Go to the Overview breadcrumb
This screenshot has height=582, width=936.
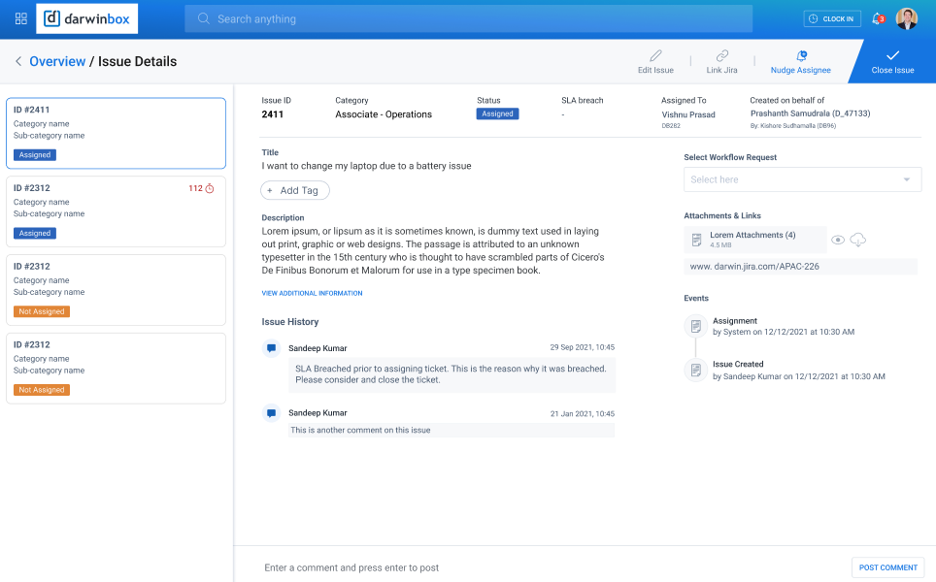coord(57,60)
